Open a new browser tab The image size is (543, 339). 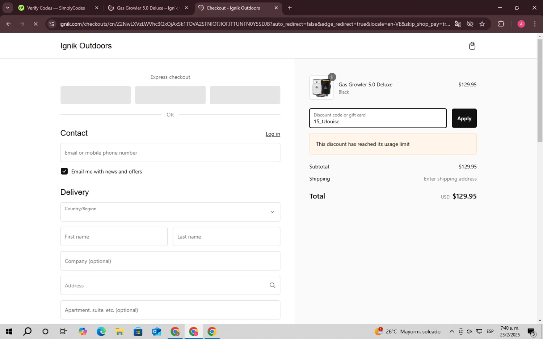290,8
